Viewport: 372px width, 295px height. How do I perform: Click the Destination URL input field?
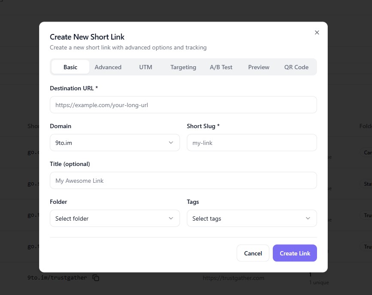(x=183, y=105)
